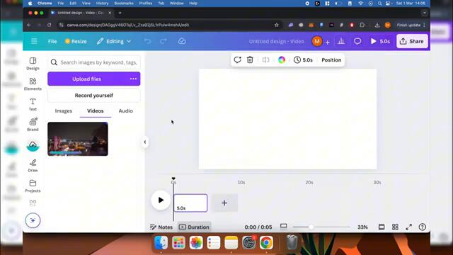The width and height of the screenshot is (453, 255).
Task: Open Finder from the Dock
Action: pyautogui.click(x=161, y=242)
